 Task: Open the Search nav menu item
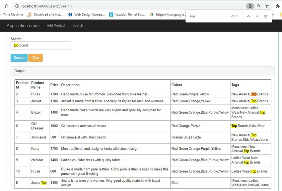point(78,25)
